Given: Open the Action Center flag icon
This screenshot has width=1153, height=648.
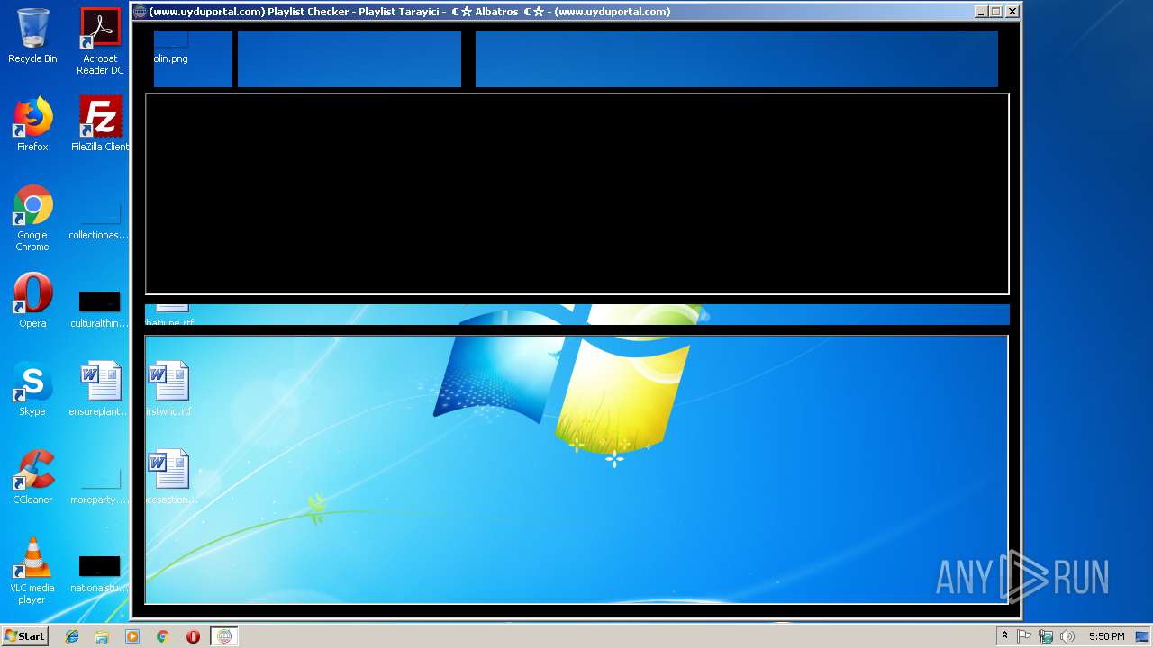Looking at the screenshot, I should coord(1024,636).
